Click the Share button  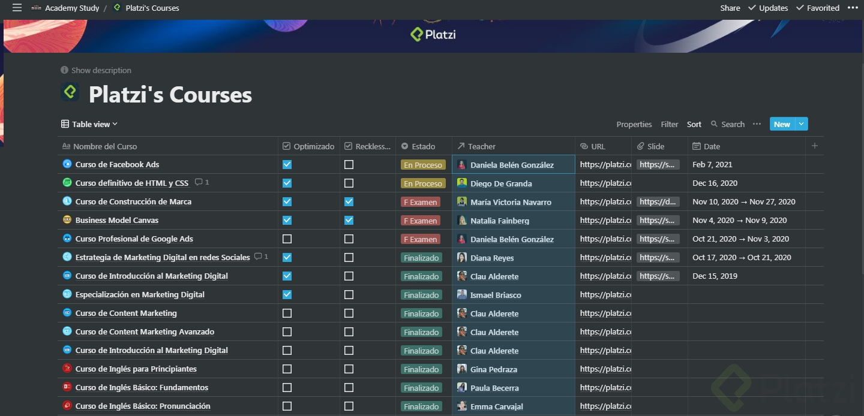pos(730,8)
